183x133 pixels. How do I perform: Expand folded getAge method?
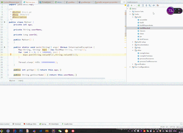(x=8, y=70)
